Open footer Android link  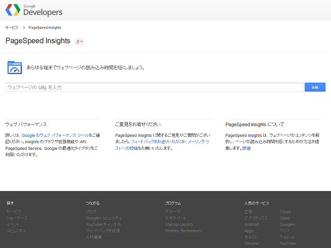coord(251,224)
